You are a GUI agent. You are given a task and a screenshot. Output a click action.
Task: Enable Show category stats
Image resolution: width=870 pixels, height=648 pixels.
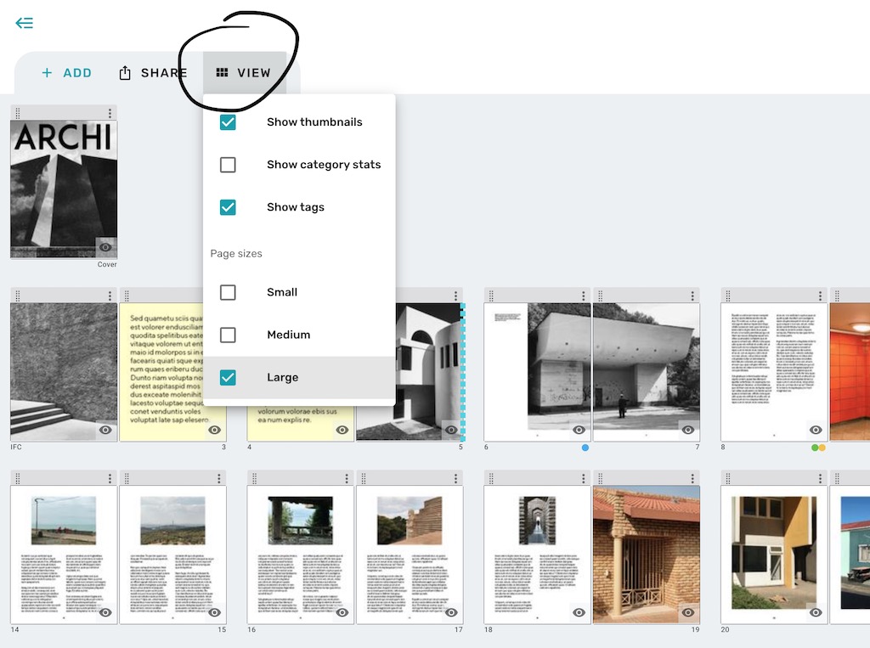228,165
